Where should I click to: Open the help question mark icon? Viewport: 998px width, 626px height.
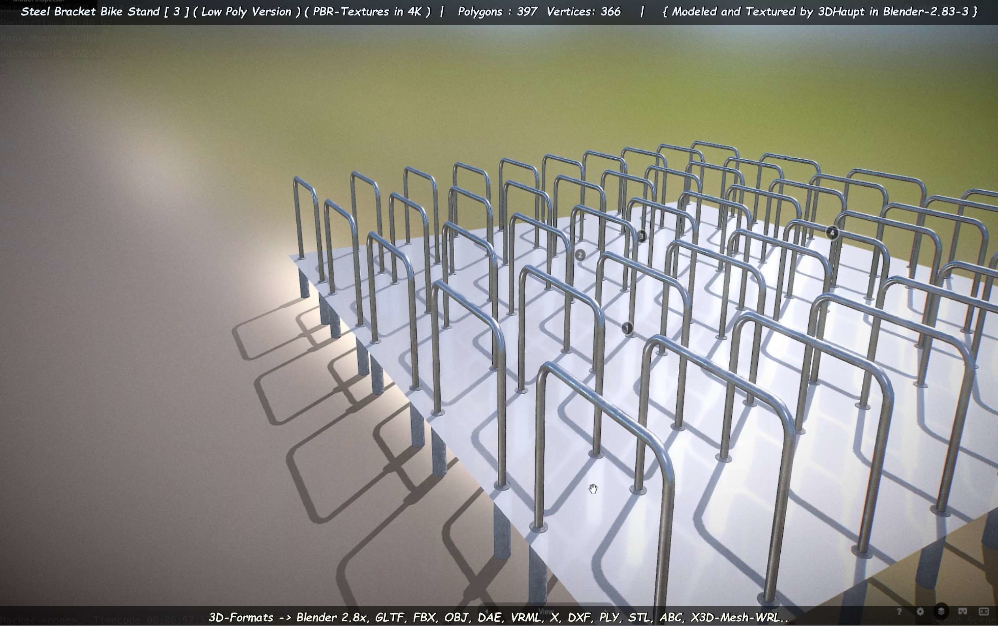pyautogui.click(x=898, y=611)
